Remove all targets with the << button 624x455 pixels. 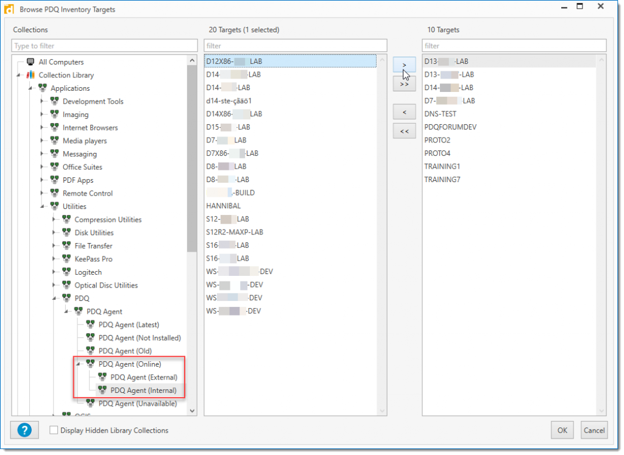[405, 131]
